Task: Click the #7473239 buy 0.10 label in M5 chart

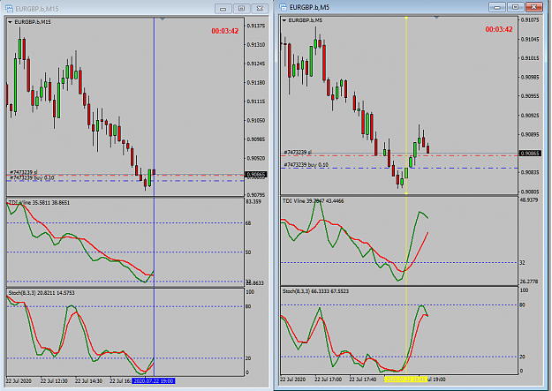Action: [306, 165]
